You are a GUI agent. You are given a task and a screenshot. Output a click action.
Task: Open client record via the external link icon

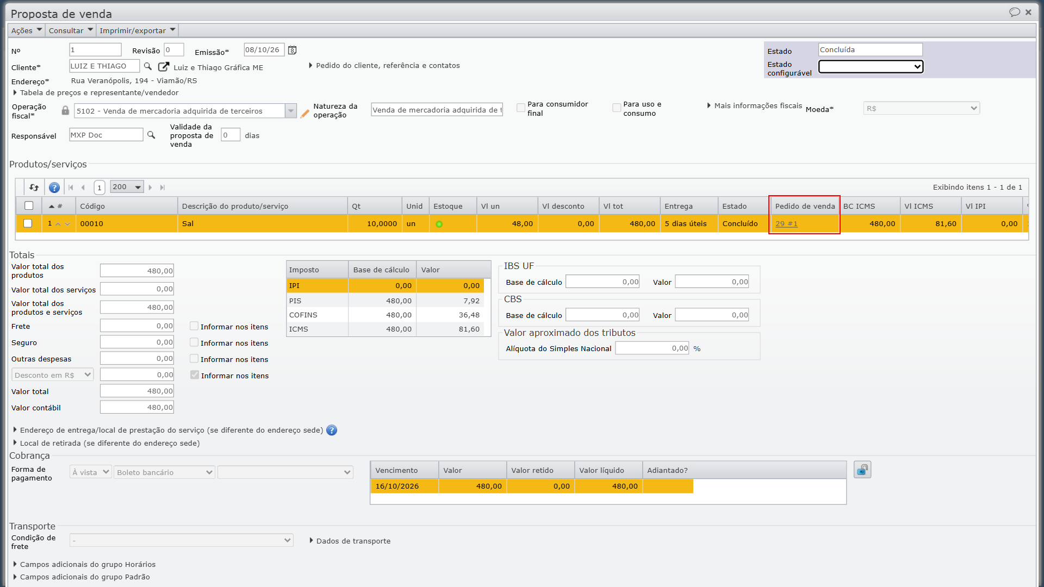(163, 66)
